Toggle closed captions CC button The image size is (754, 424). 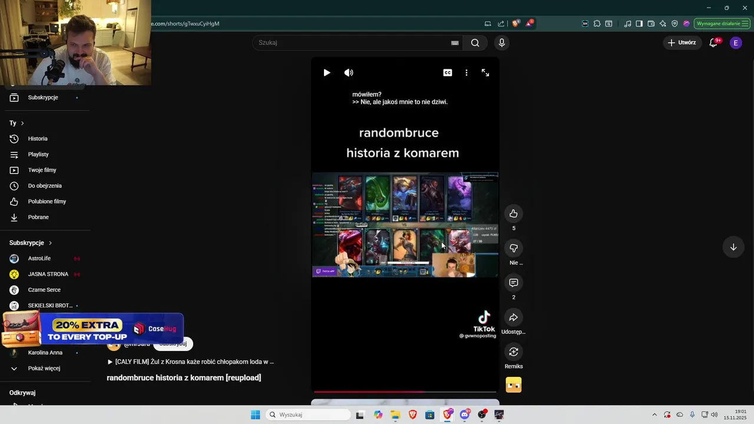[448, 72]
